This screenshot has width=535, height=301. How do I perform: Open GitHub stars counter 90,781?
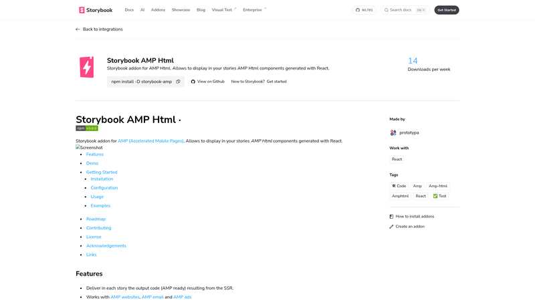click(364, 10)
